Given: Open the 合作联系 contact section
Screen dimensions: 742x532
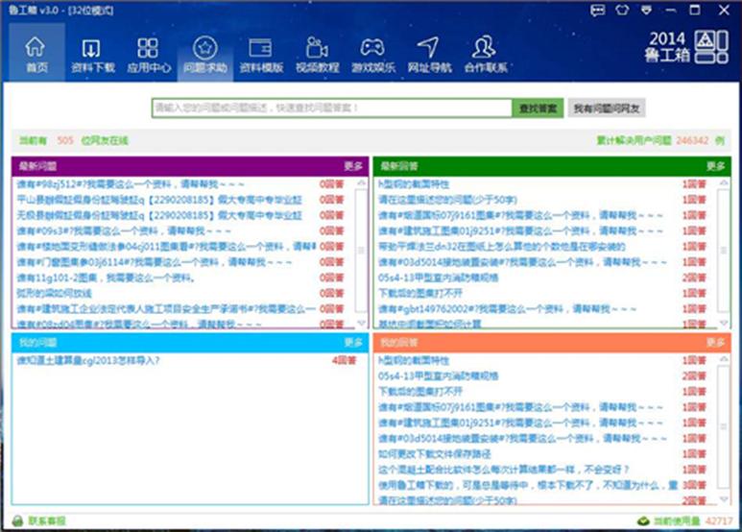Looking at the screenshot, I should click(485, 54).
